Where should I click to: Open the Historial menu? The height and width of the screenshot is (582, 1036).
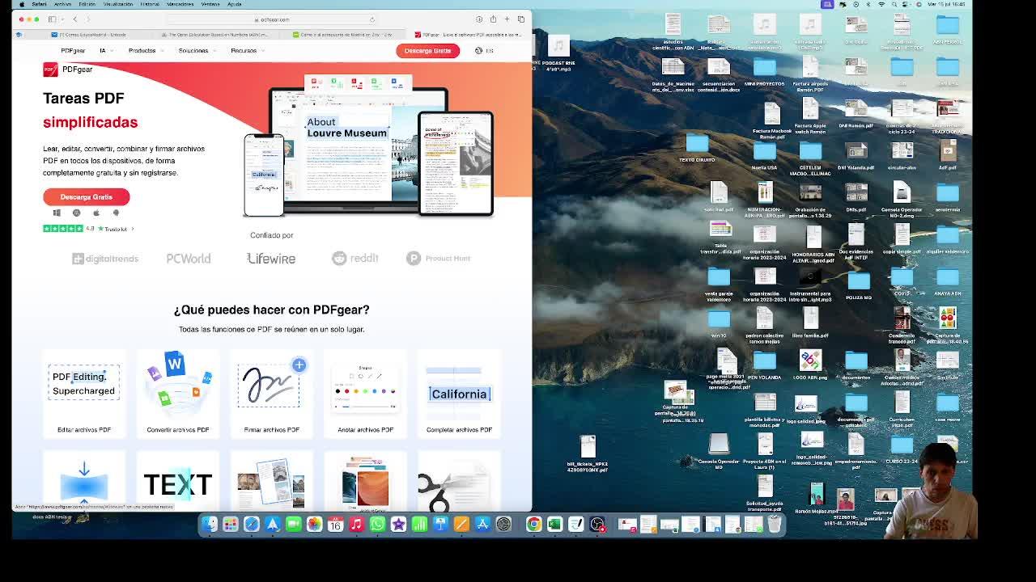pyautogui.click(x=150, y=4)
